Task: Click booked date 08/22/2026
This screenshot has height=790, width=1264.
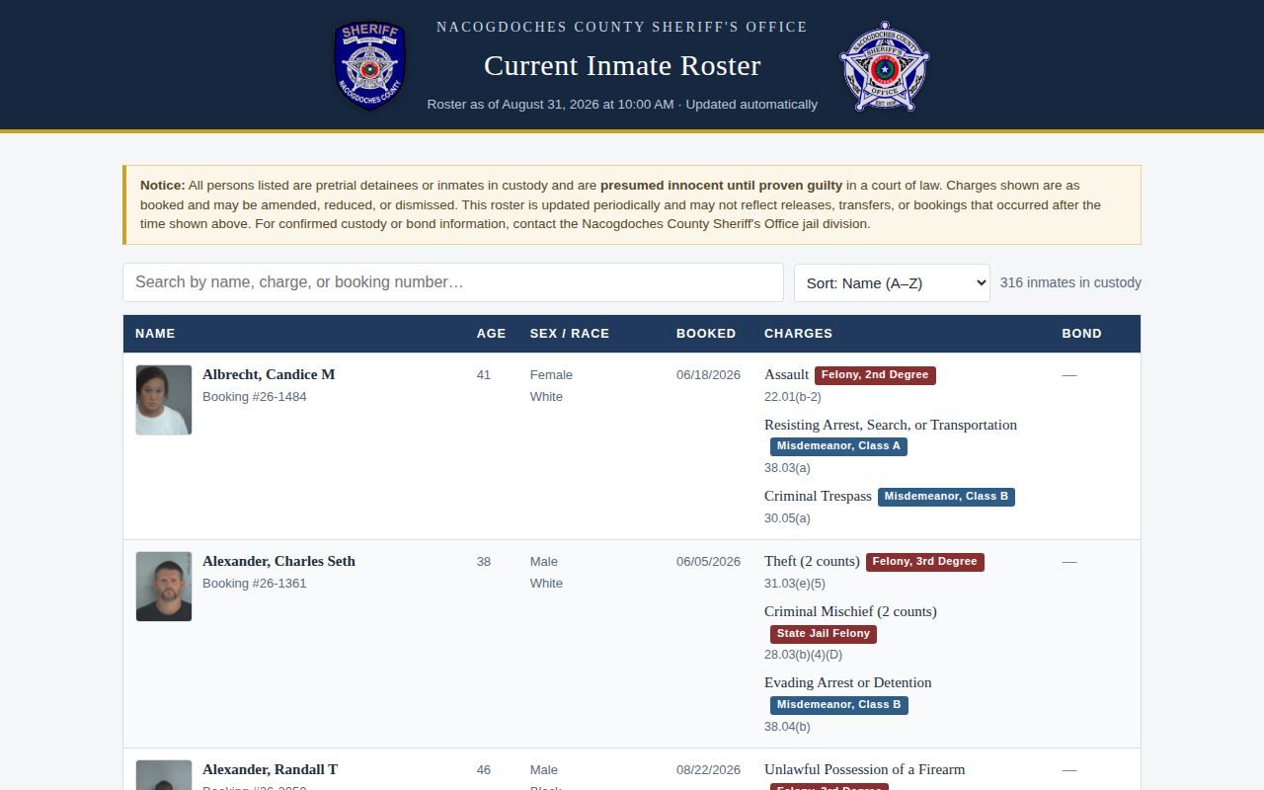Action: (708, 770)
